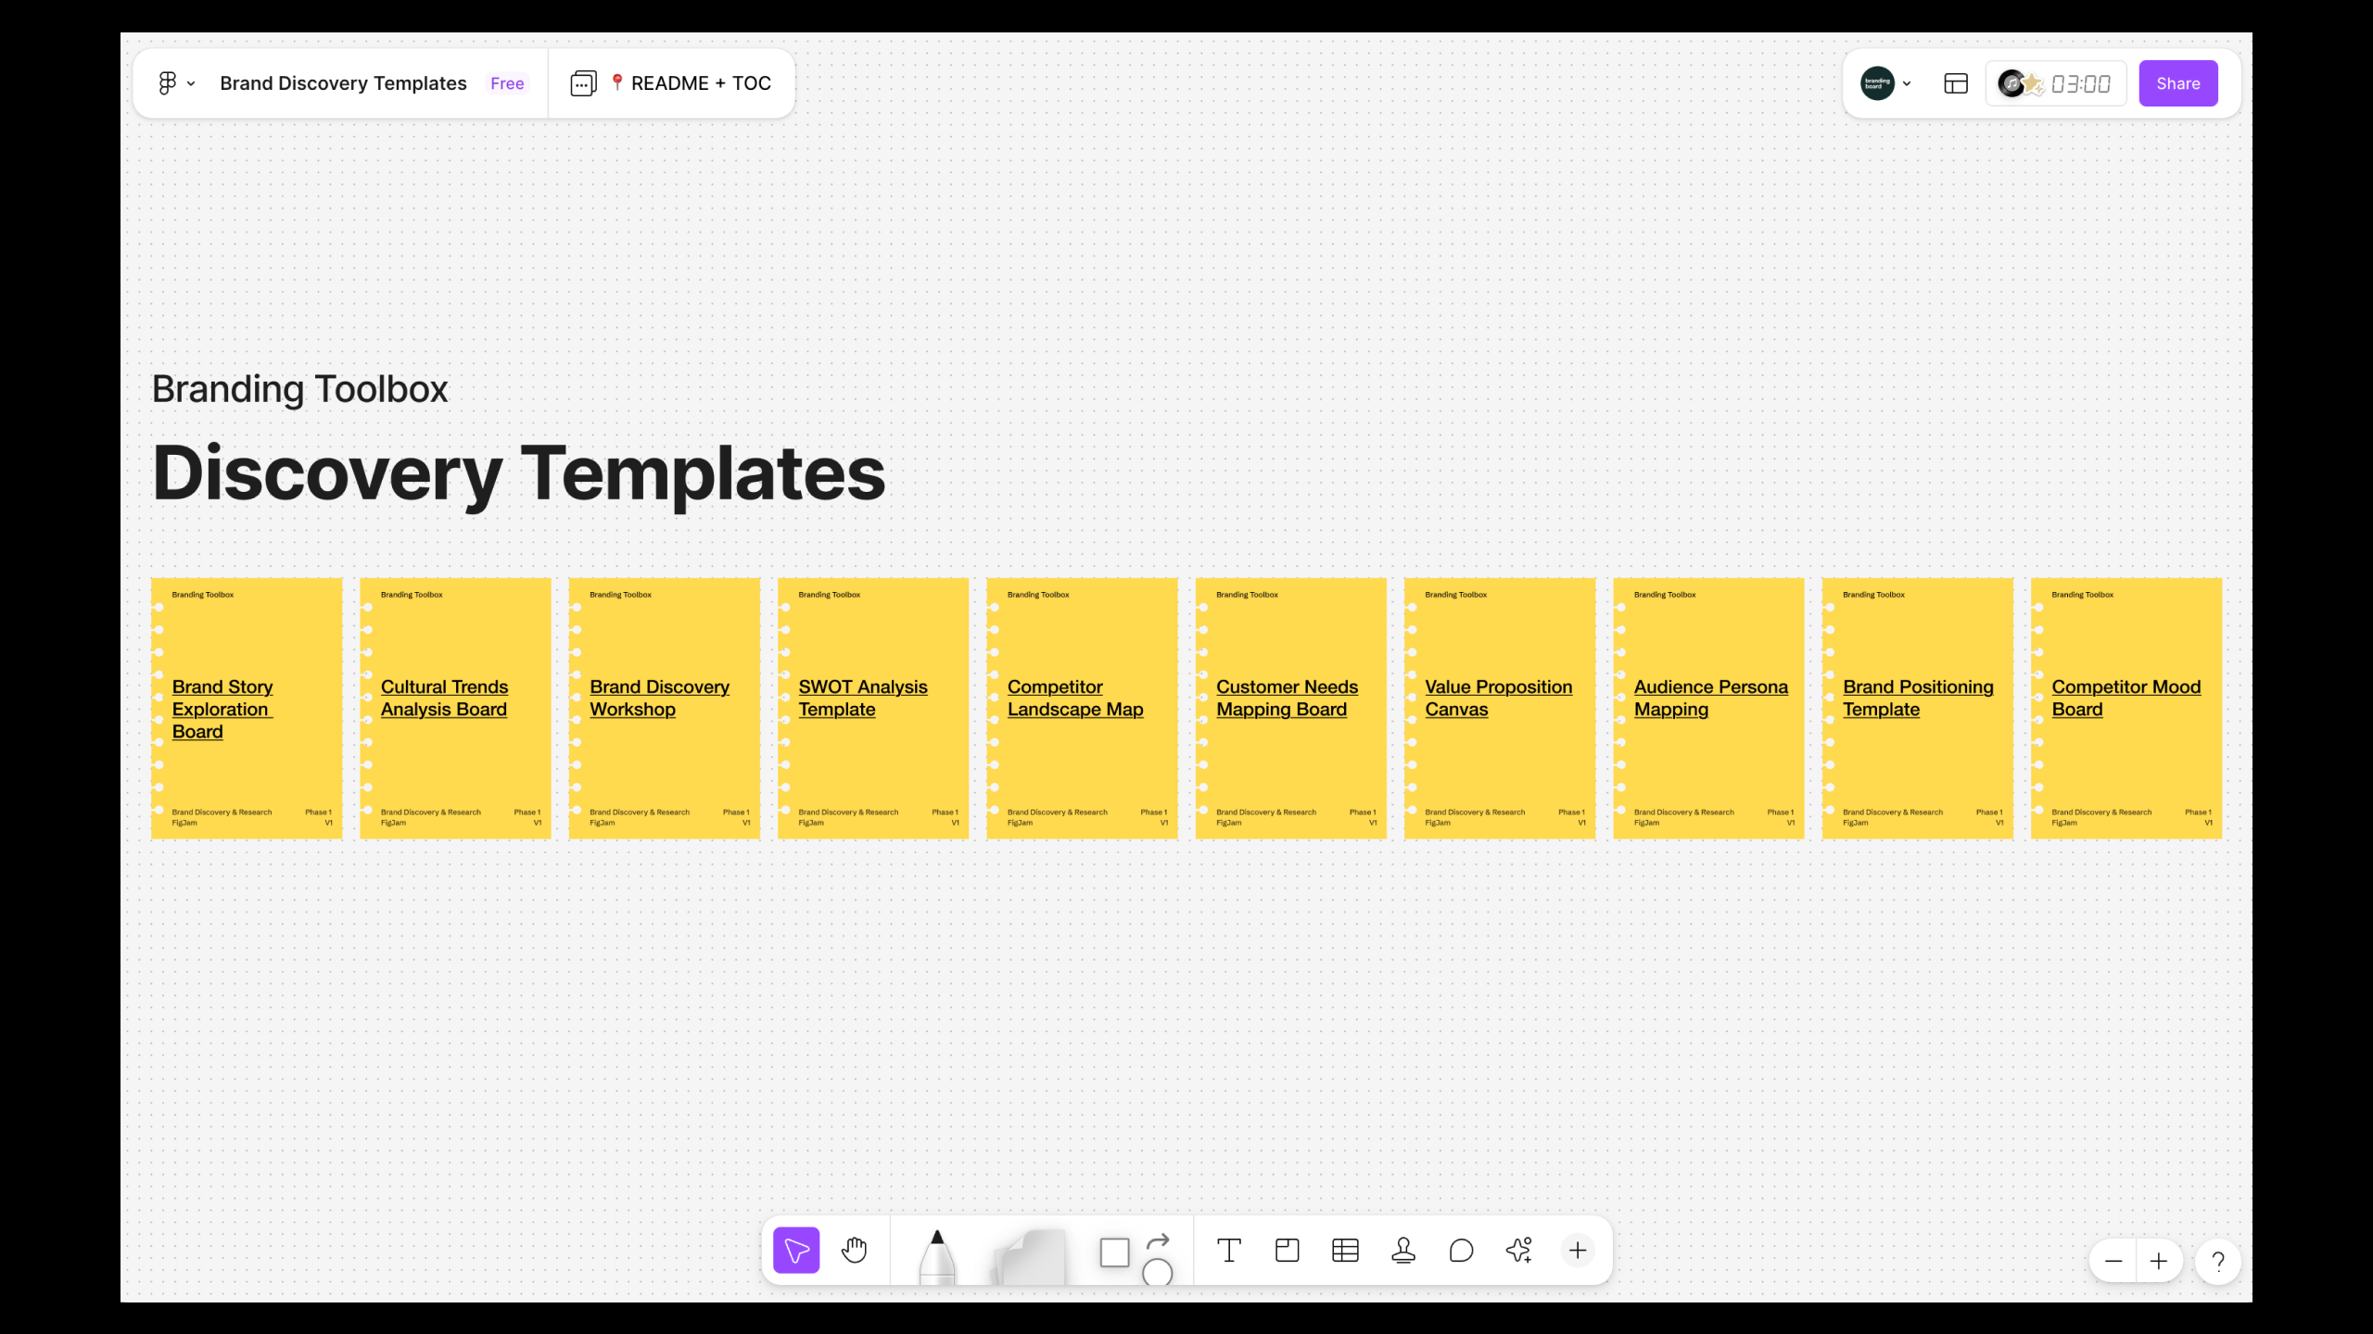Image resolution: width=2373 pixels, height=1334 pixels.
Task: Open the AI sparkle tool
Action: point(1519,1251)
